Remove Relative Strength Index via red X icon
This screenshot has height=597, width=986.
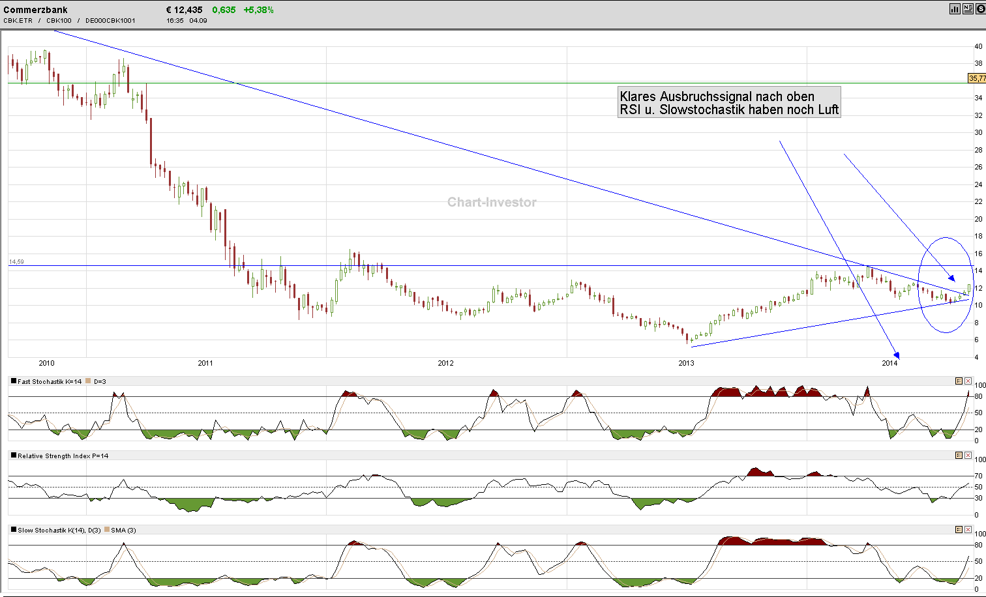tap(968, 456)
